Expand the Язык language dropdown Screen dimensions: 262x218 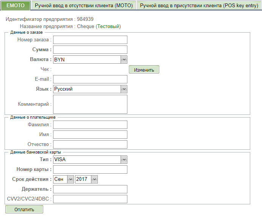click(90, 89)
